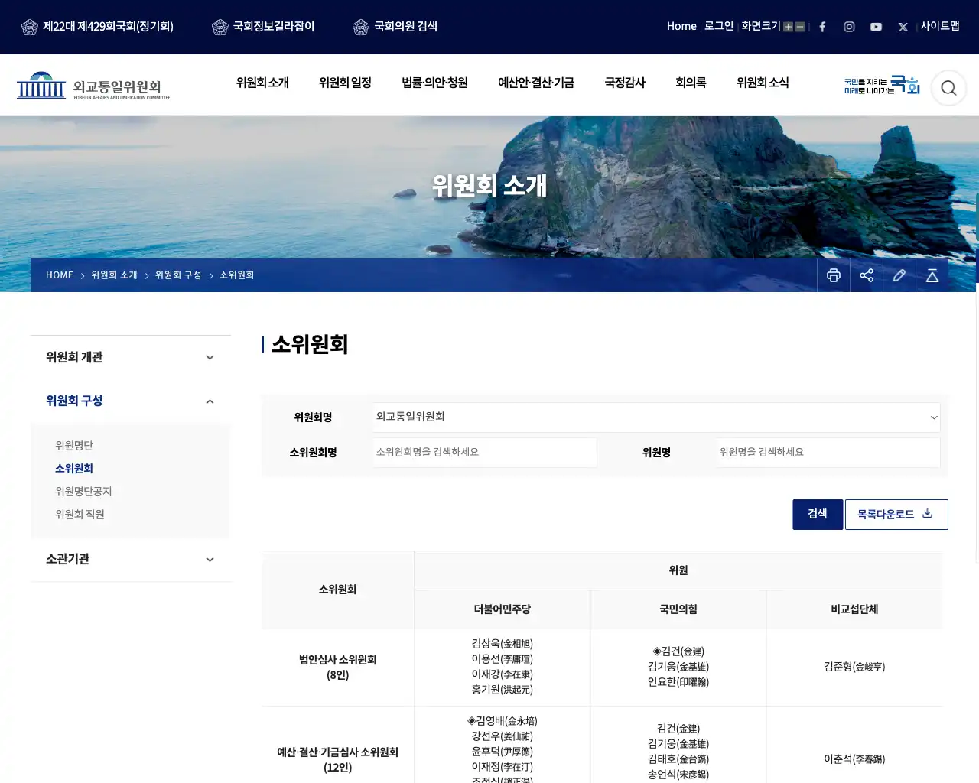
Task: Jump to top with arrow icon
Action: (x=932, y=275)
